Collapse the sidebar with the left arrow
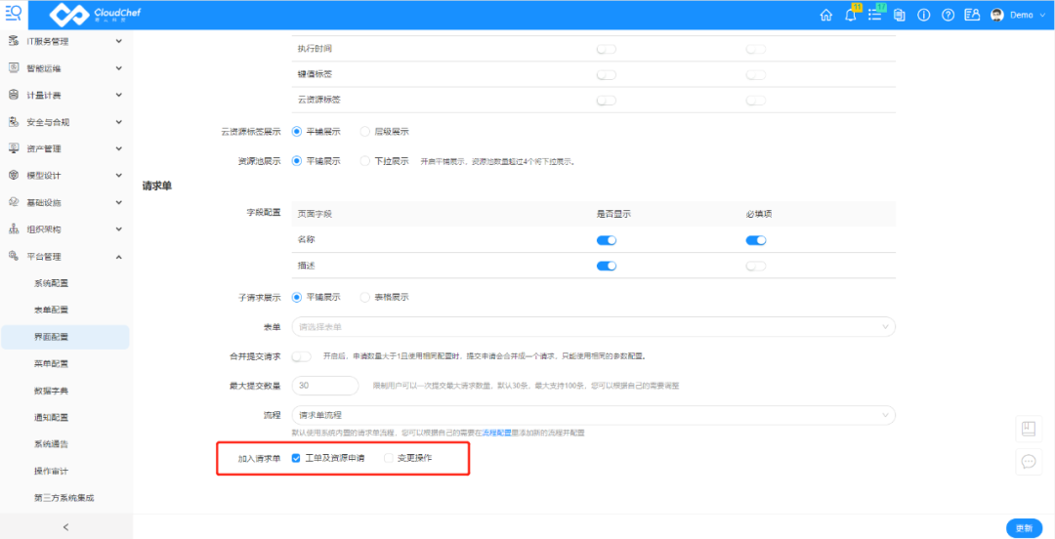This screenshot has height=539, width=1055. (65, 527)
